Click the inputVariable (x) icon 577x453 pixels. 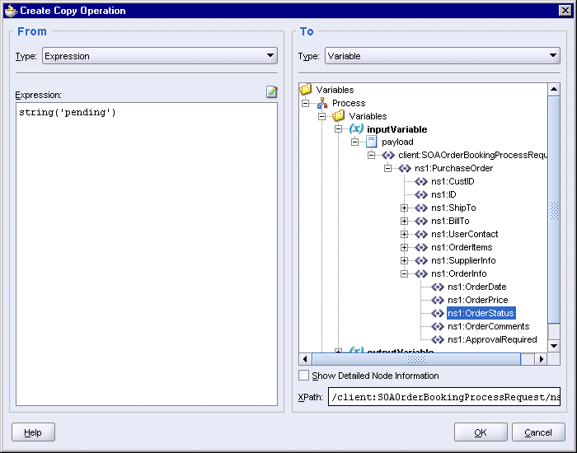pyautogui.click(x=356, y=129)
